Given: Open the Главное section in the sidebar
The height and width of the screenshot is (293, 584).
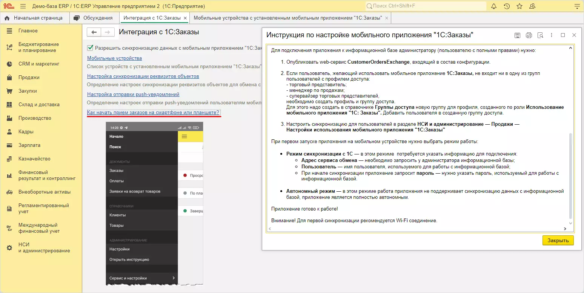Looking at the screenshot, I should pos(28,31).
